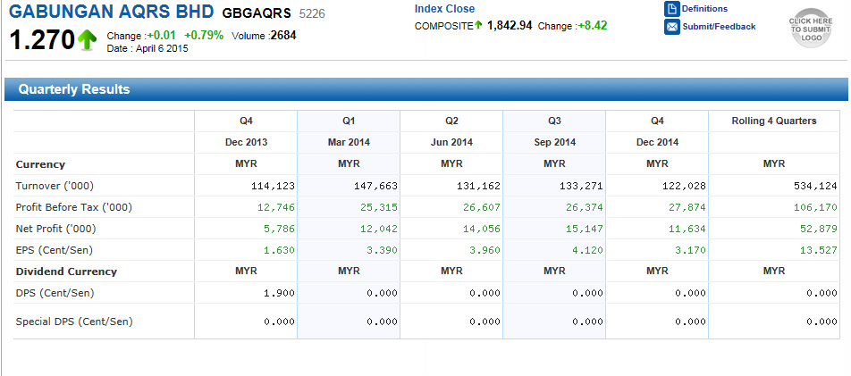Click DPS value 1.900
The image size is (851, 376).
[279, 293]
